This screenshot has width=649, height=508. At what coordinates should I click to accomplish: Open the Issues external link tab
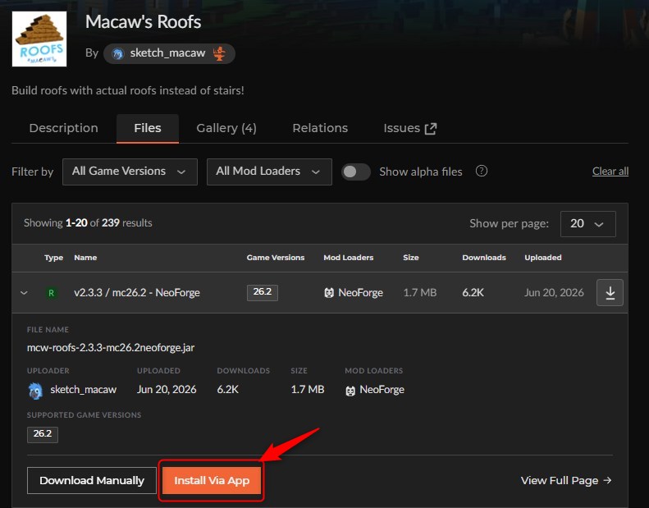coord(409,128)
